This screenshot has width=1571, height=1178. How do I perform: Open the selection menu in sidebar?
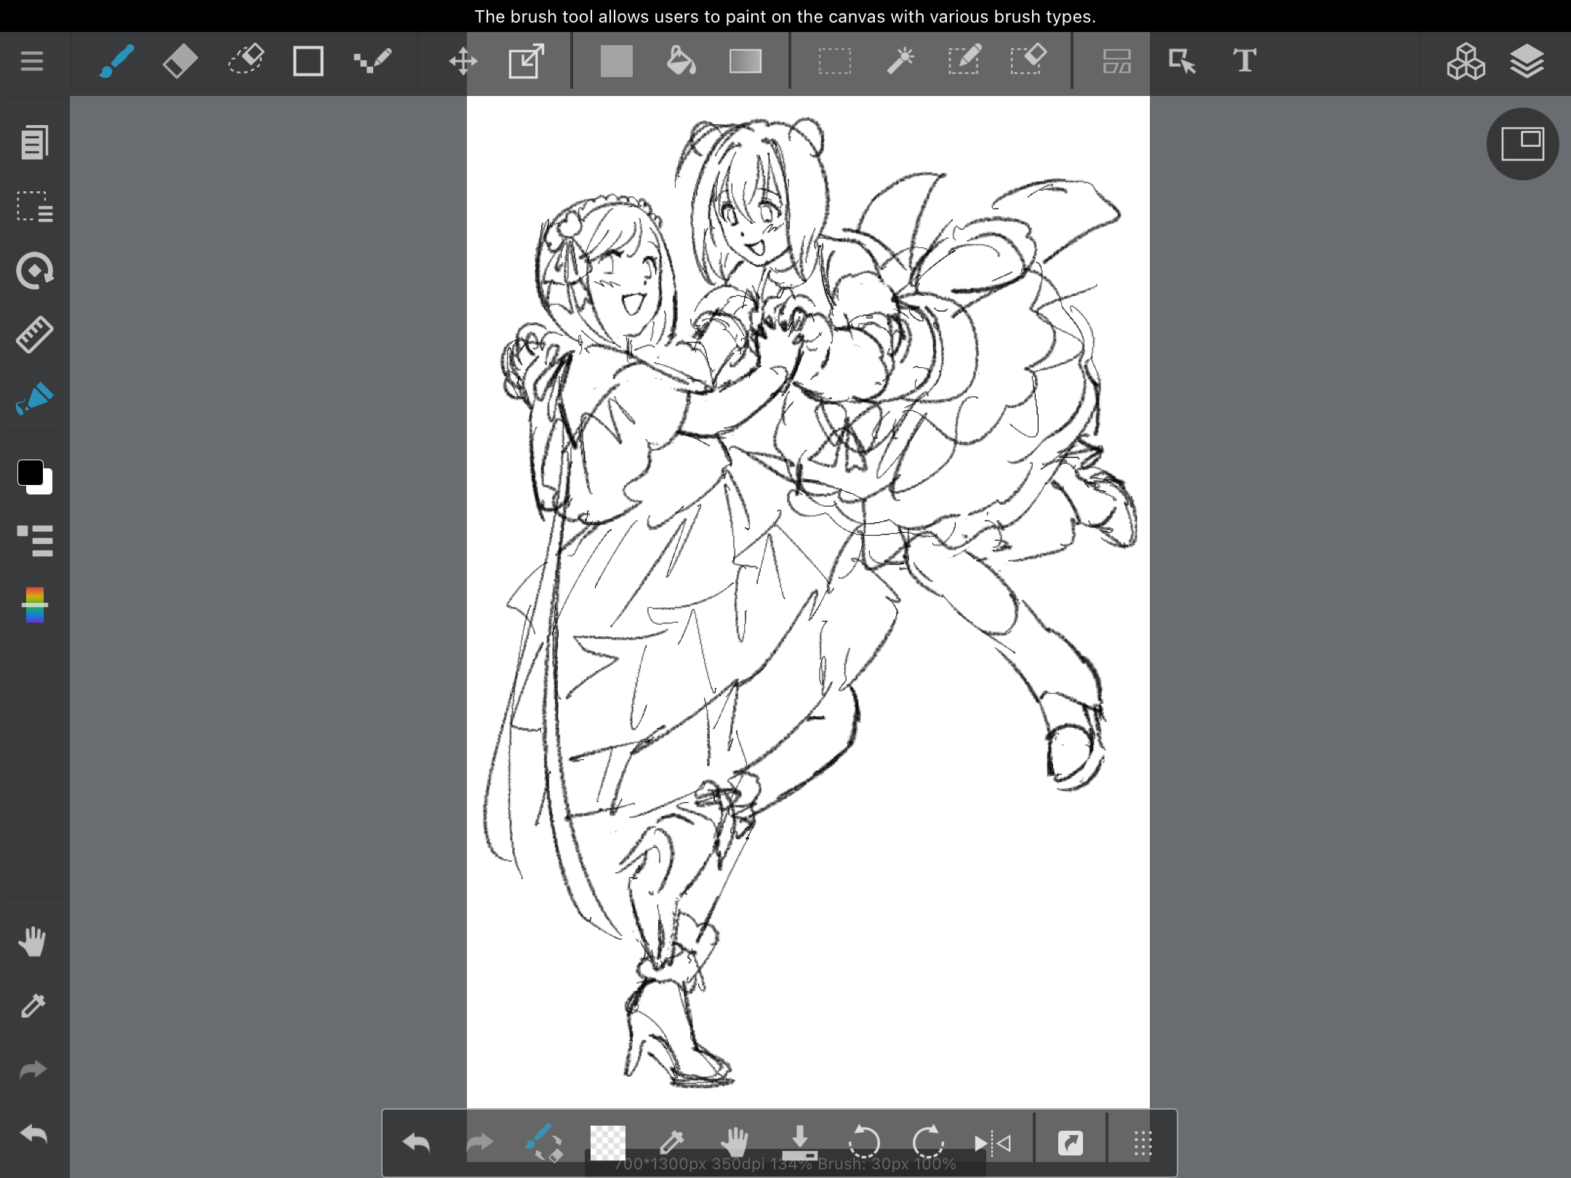(34, 207)
